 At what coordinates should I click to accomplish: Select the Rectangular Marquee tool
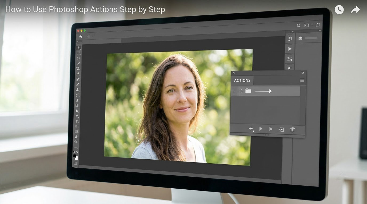tap(79, 53)
